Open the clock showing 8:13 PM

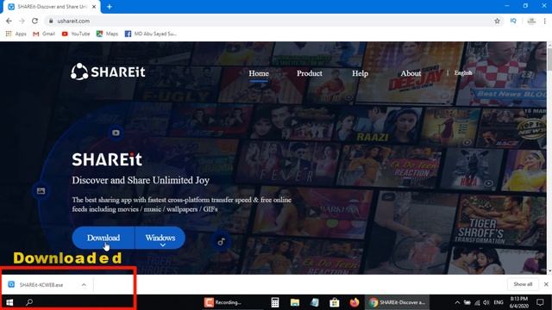(x=519, y=302)
